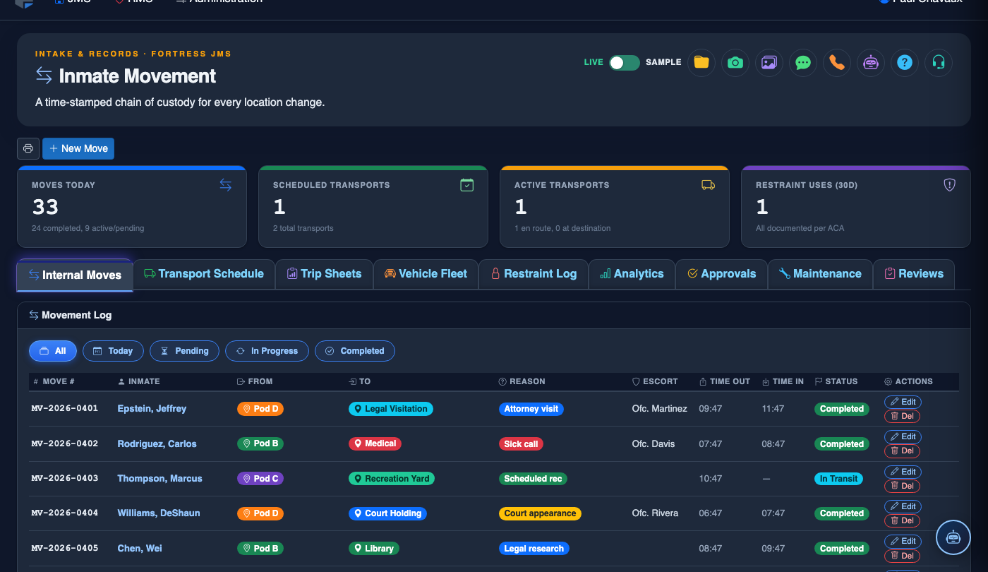Open the green chat bubble icon
Viewport: 988px width, 572px height.
tap(802, 62)
